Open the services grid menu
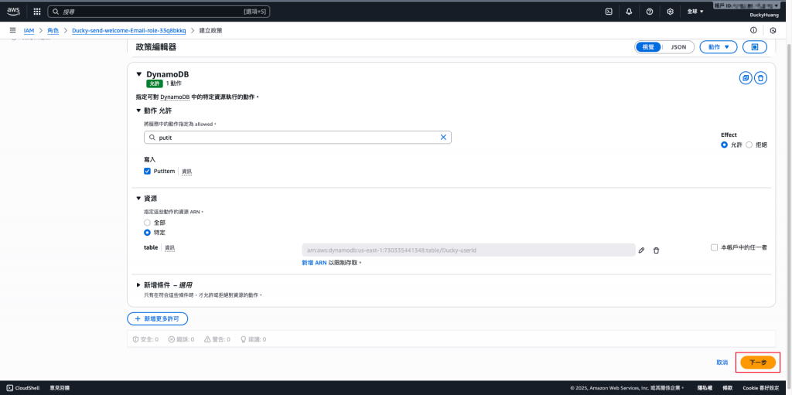The height and width of the screenshot is (395, 792). (x=37, y=11)
